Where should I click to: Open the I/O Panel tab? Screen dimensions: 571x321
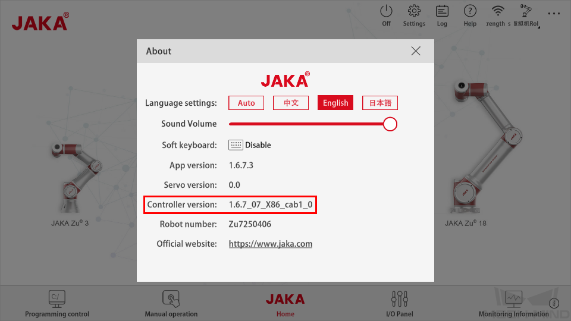(400, 304)
